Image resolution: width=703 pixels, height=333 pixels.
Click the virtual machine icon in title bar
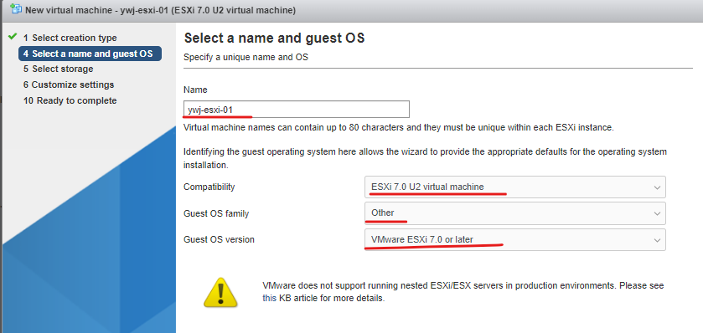point(16,9)
